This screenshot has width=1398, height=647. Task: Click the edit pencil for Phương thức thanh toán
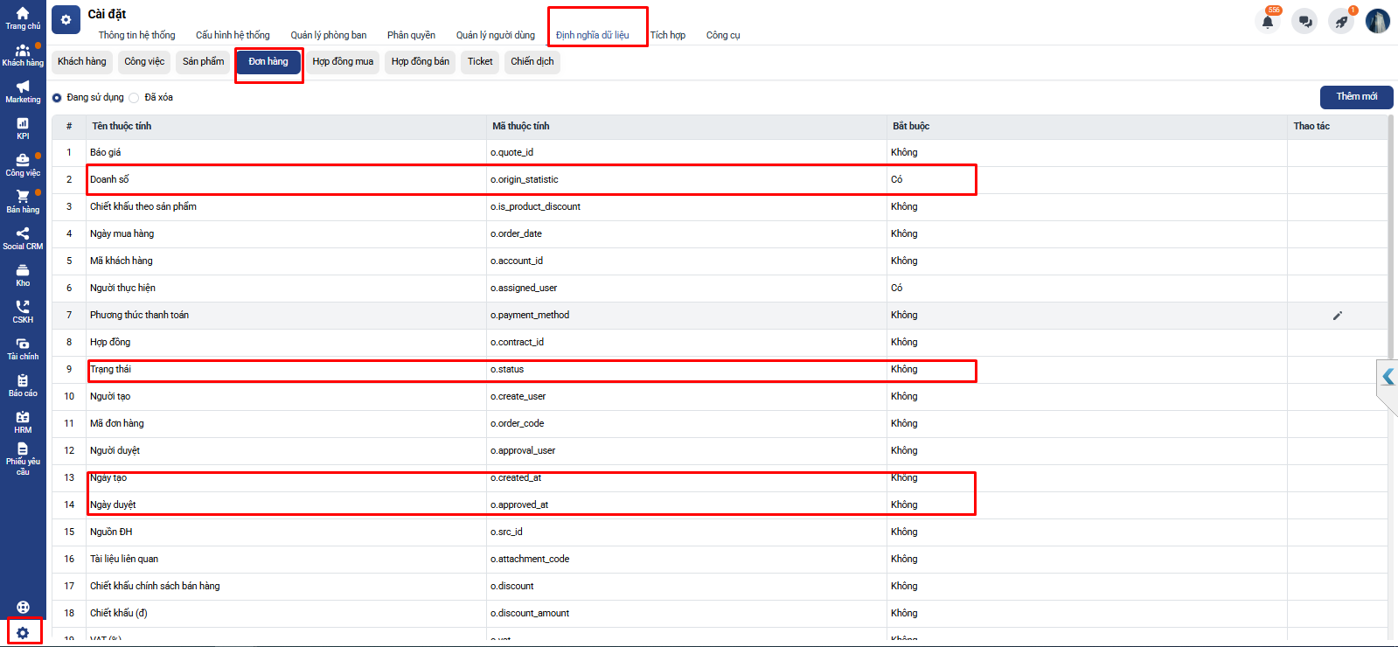1337,316
